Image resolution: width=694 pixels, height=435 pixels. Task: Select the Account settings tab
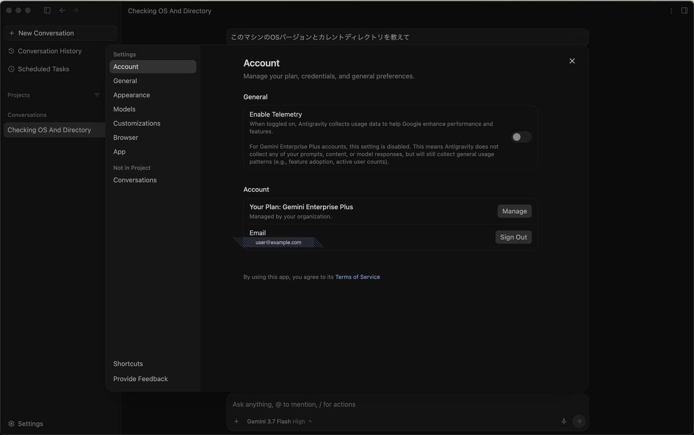click(x=153, y=66)
